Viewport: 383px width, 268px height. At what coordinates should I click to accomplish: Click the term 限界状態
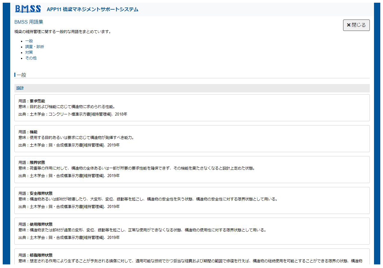37,163
